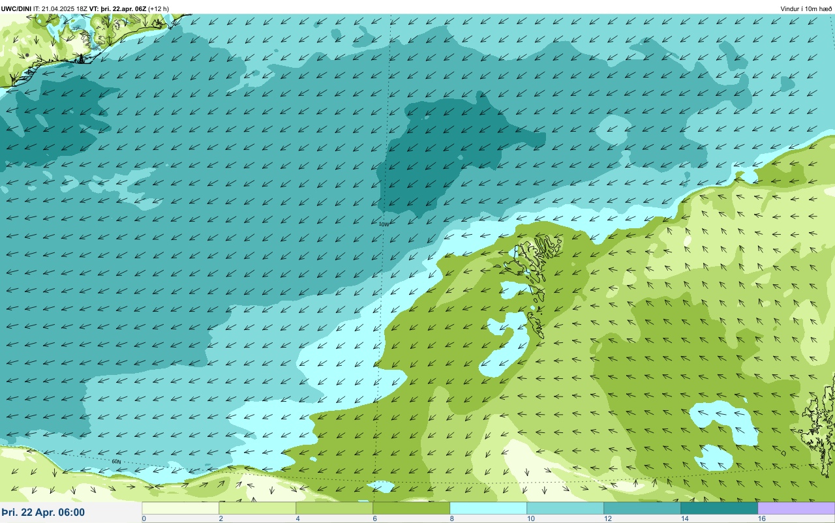This screenshot has height=523, width=835.
Task: Click the legend value '0'
Action: (x=144, y=518)
